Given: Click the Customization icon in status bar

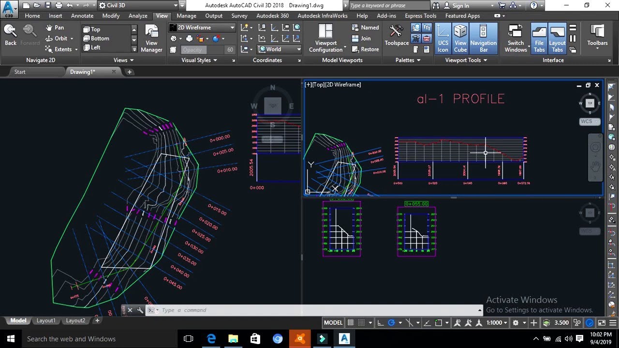Looking at the screenshot, I should (x=612, y=322).
